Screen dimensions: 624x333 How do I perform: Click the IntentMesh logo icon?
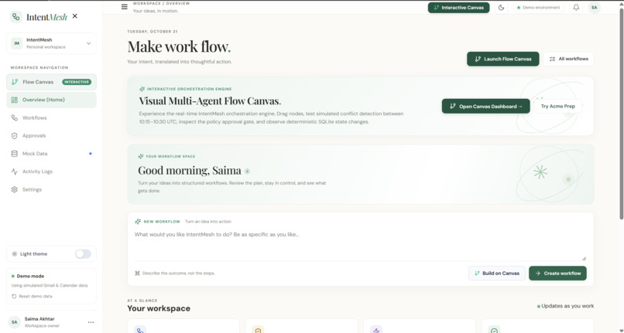point(16,17)
